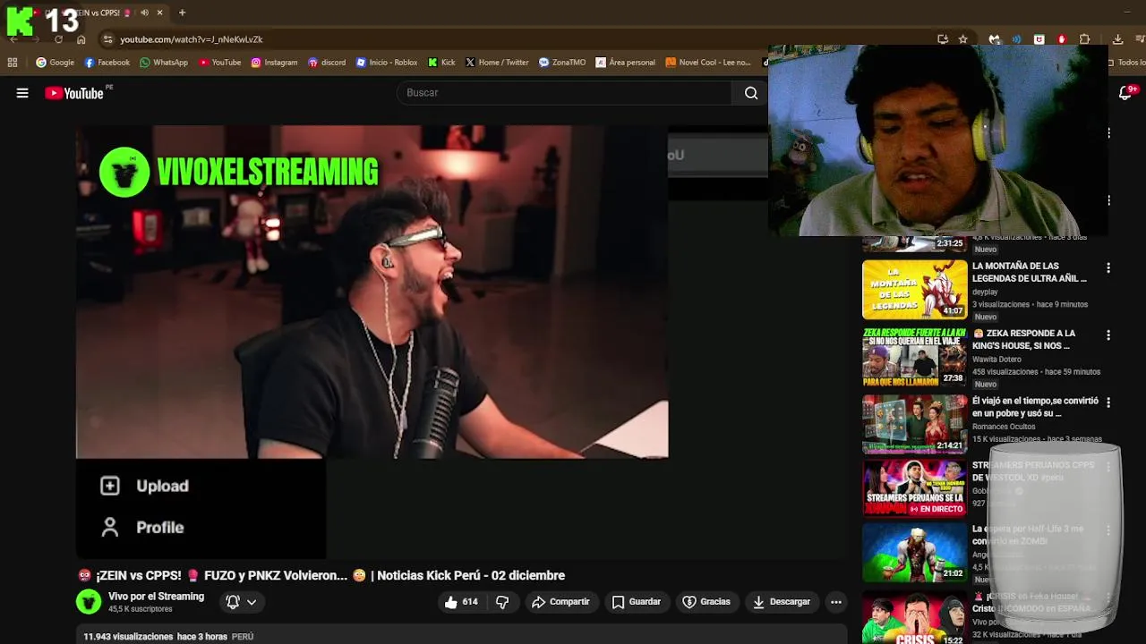Open site information icon in address bar

pos(107,39)
